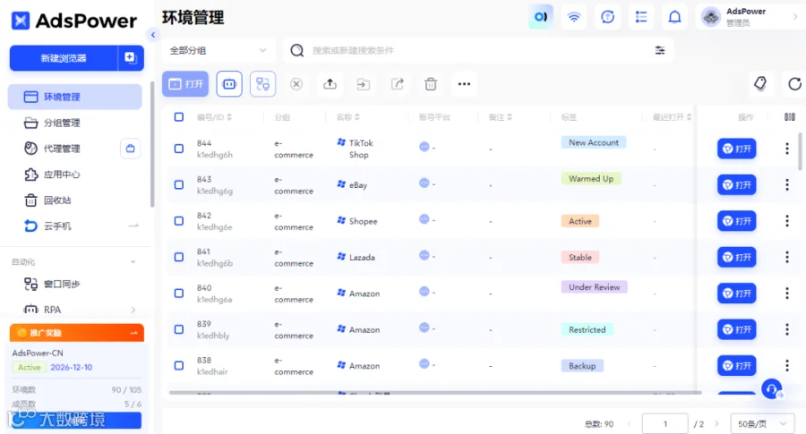Open more options for row 841
Screen dimensions: 806x434
click(787, 257)
